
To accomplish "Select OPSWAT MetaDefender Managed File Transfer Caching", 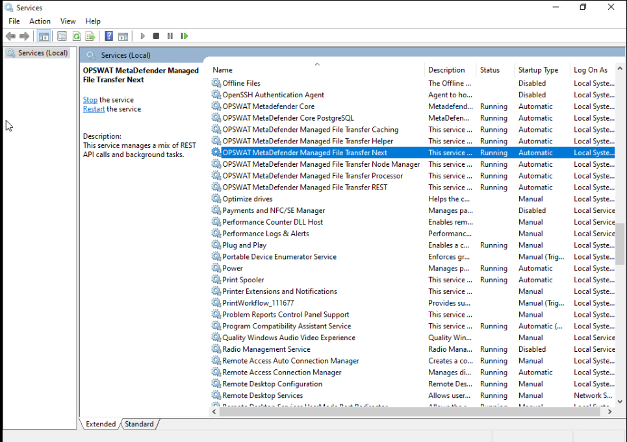I will pos(413,129).
